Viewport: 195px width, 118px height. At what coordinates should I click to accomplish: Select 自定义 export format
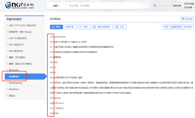point(24,96)
